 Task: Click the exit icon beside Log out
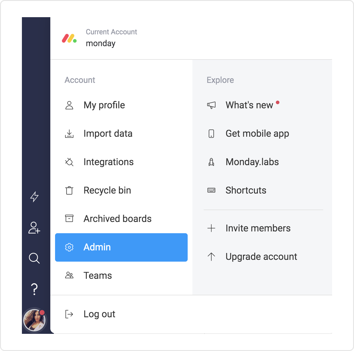point(69,314)
